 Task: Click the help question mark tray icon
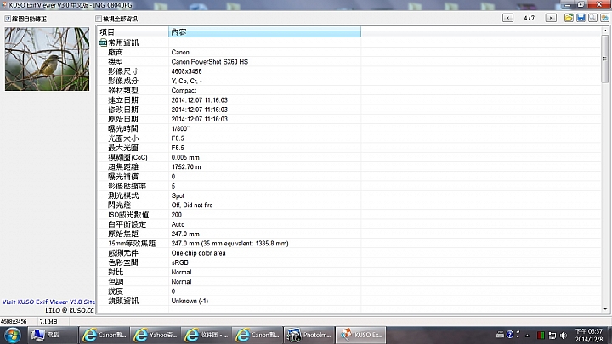(x=510, y=335)
